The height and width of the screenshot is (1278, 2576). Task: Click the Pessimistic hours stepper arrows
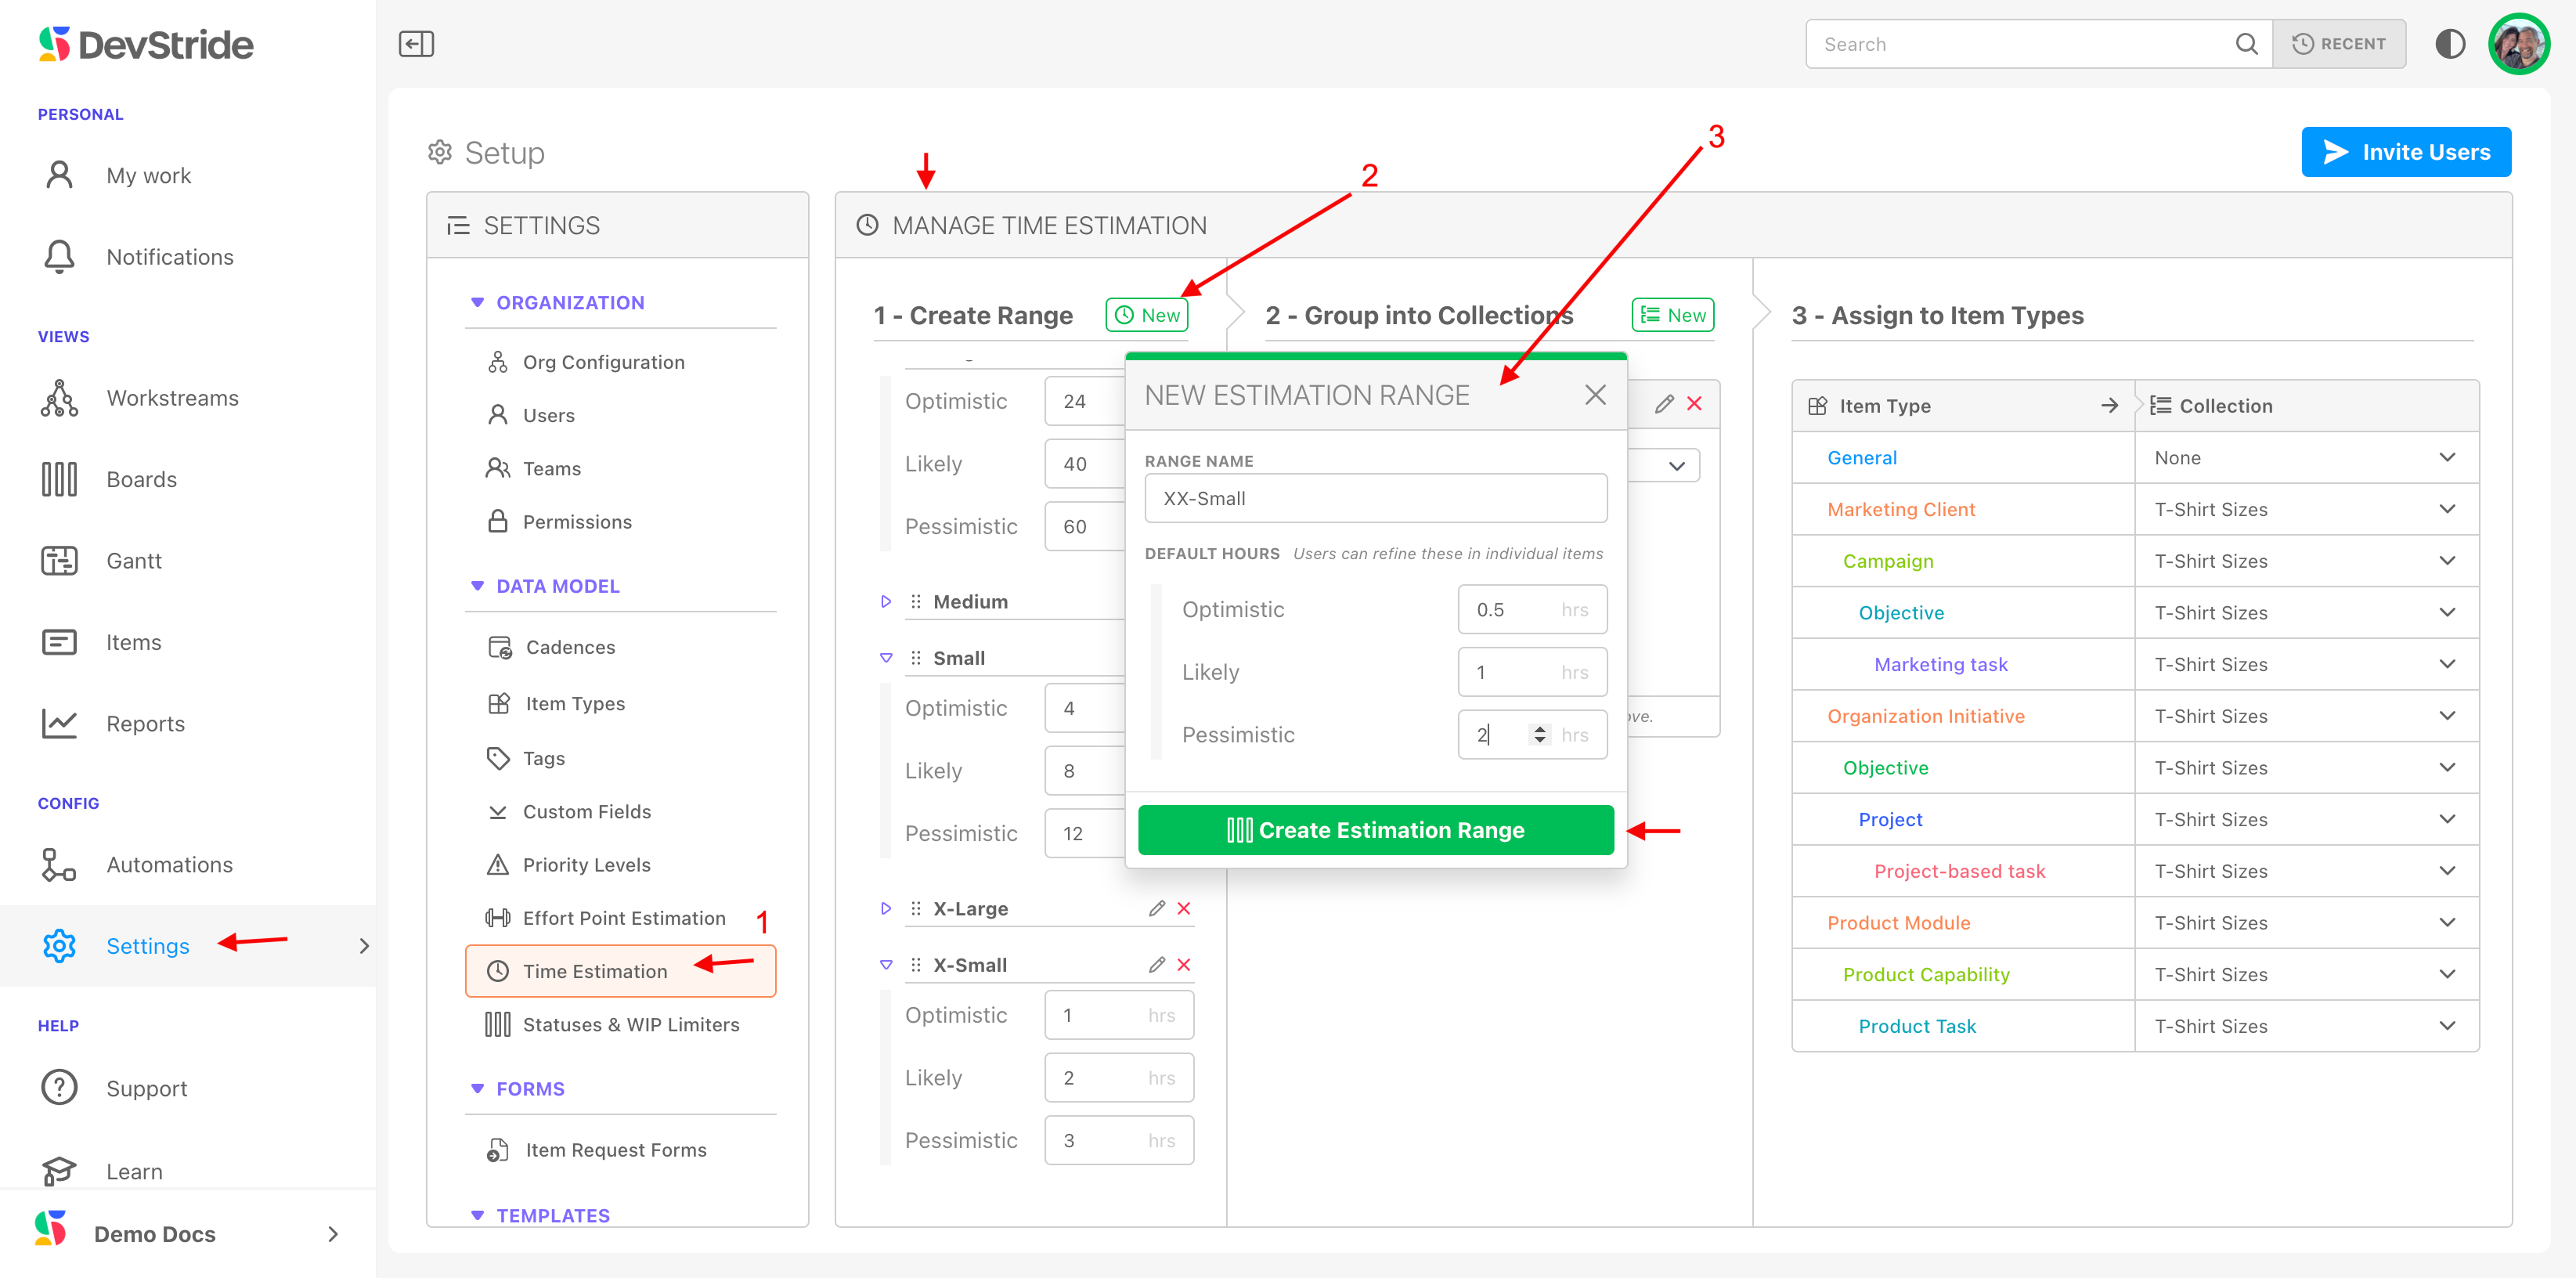point(1539,735)
